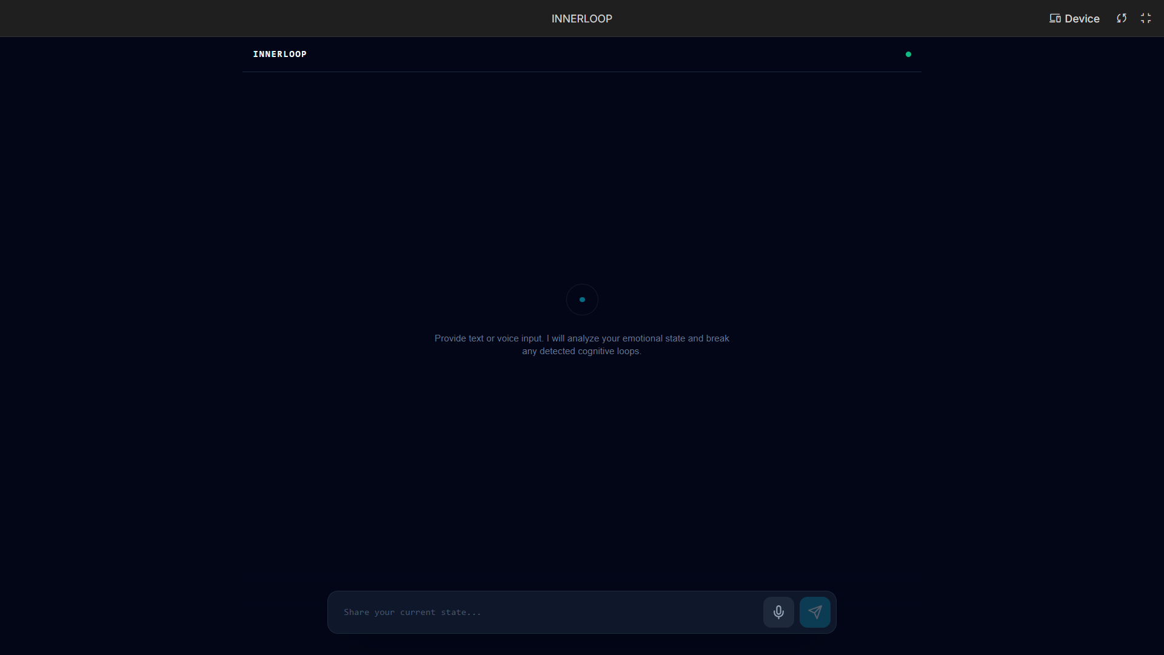Click the INNERLOOP logo in app header

279,54
